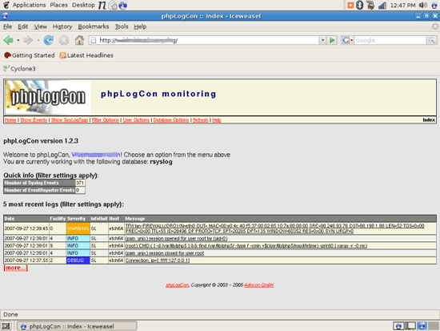This screenshot has height=331, width=440.
Task: Open the User Options link
Action: (x=136, y=120)
